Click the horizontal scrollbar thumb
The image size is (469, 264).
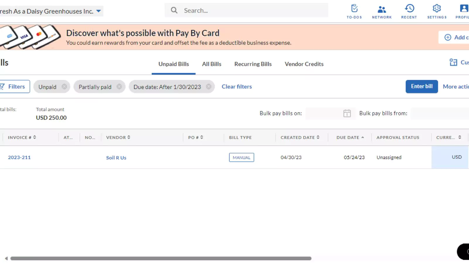(x=161, y=258)
